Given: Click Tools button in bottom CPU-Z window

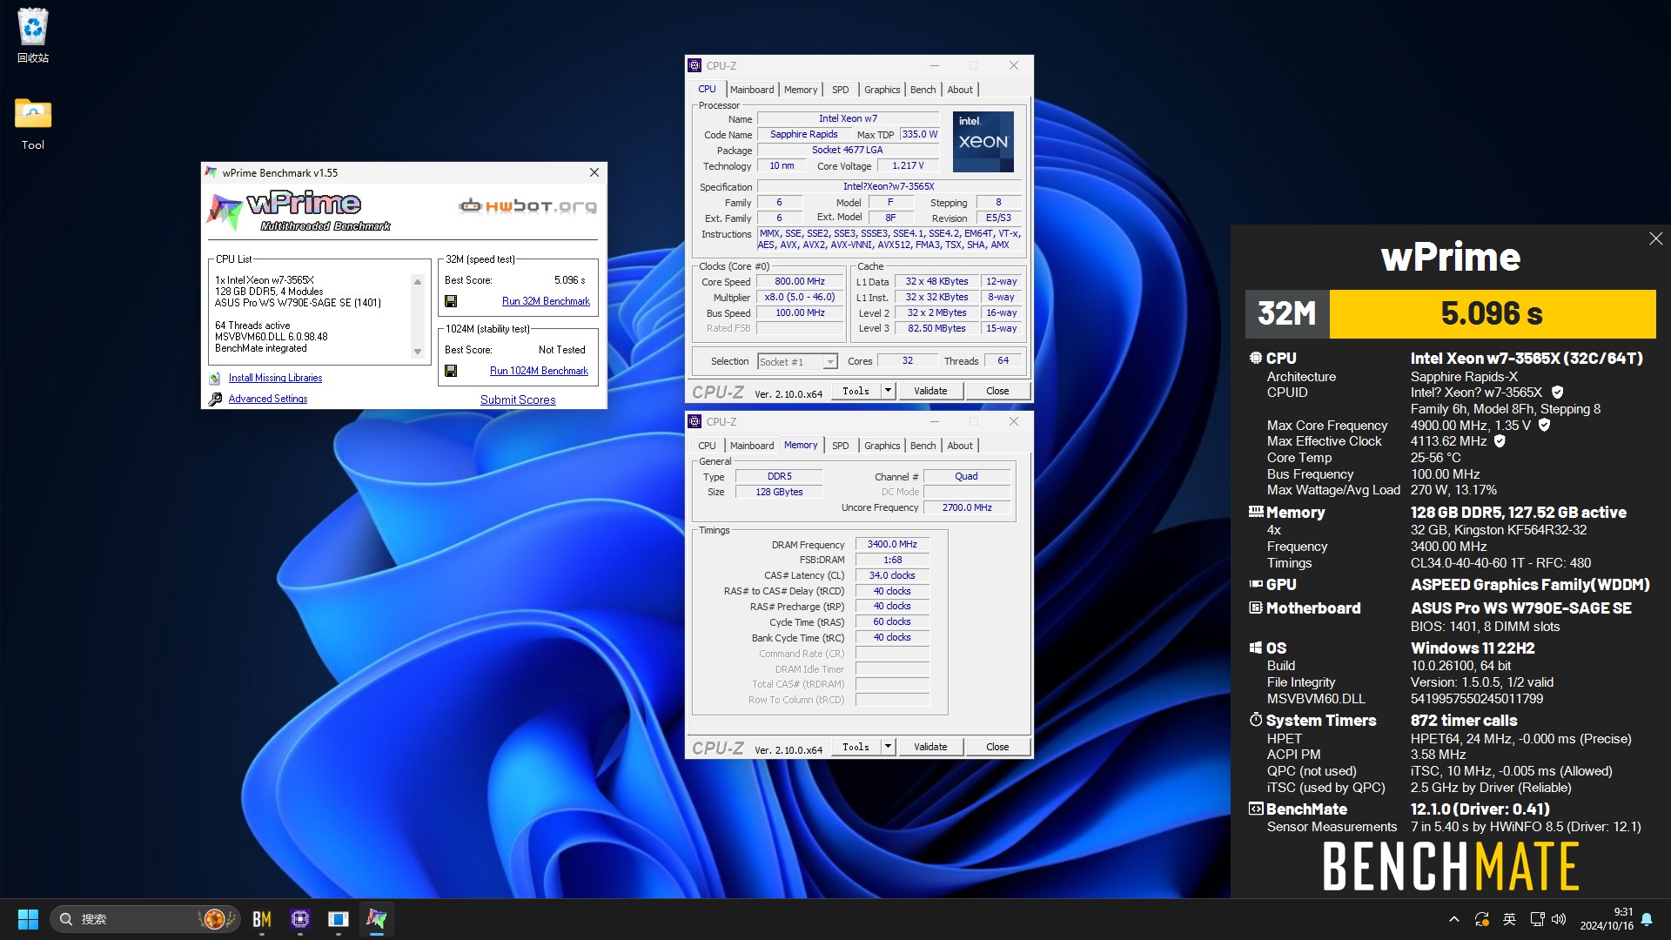Looking at the screenshot, I should tap(856, 747).
